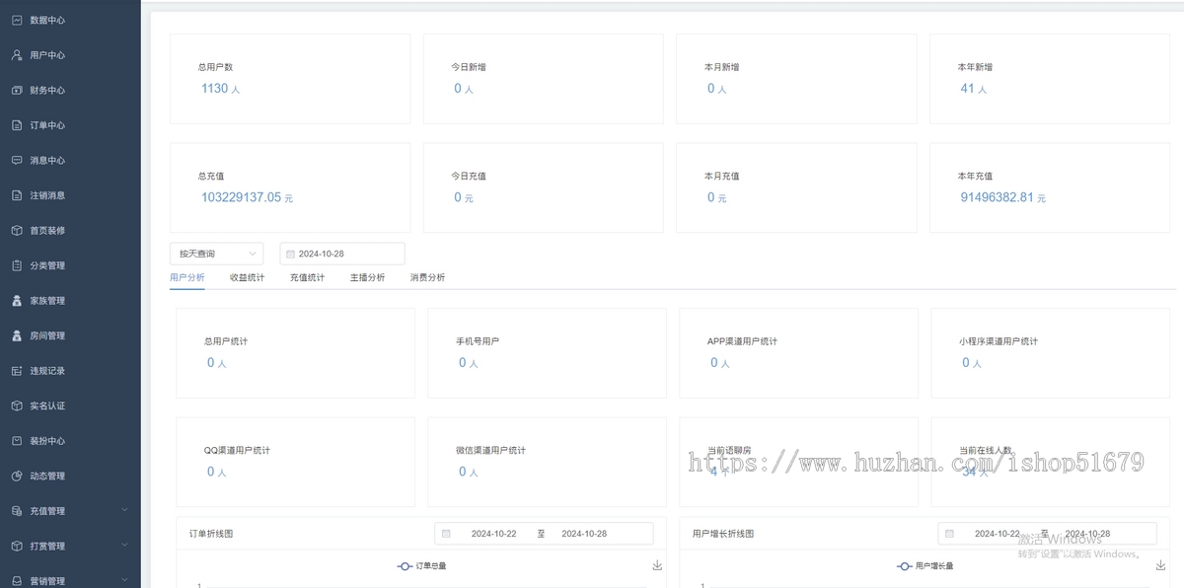The height and width of the screenshot is (588, 1184).
Task: Toggle the 订单总量 legend series
Action: [421, 565]
